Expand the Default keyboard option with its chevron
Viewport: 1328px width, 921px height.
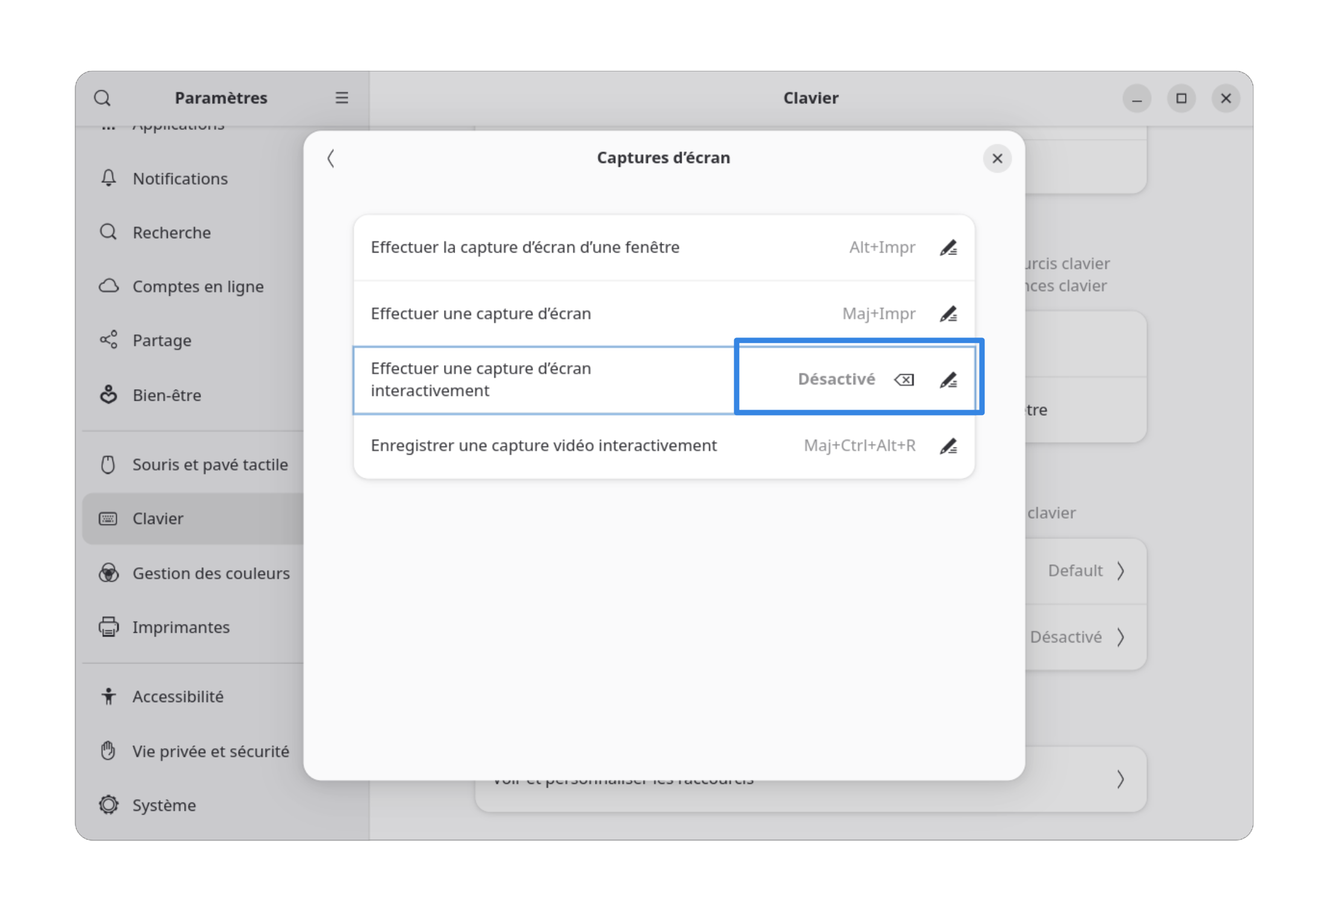1121,570
